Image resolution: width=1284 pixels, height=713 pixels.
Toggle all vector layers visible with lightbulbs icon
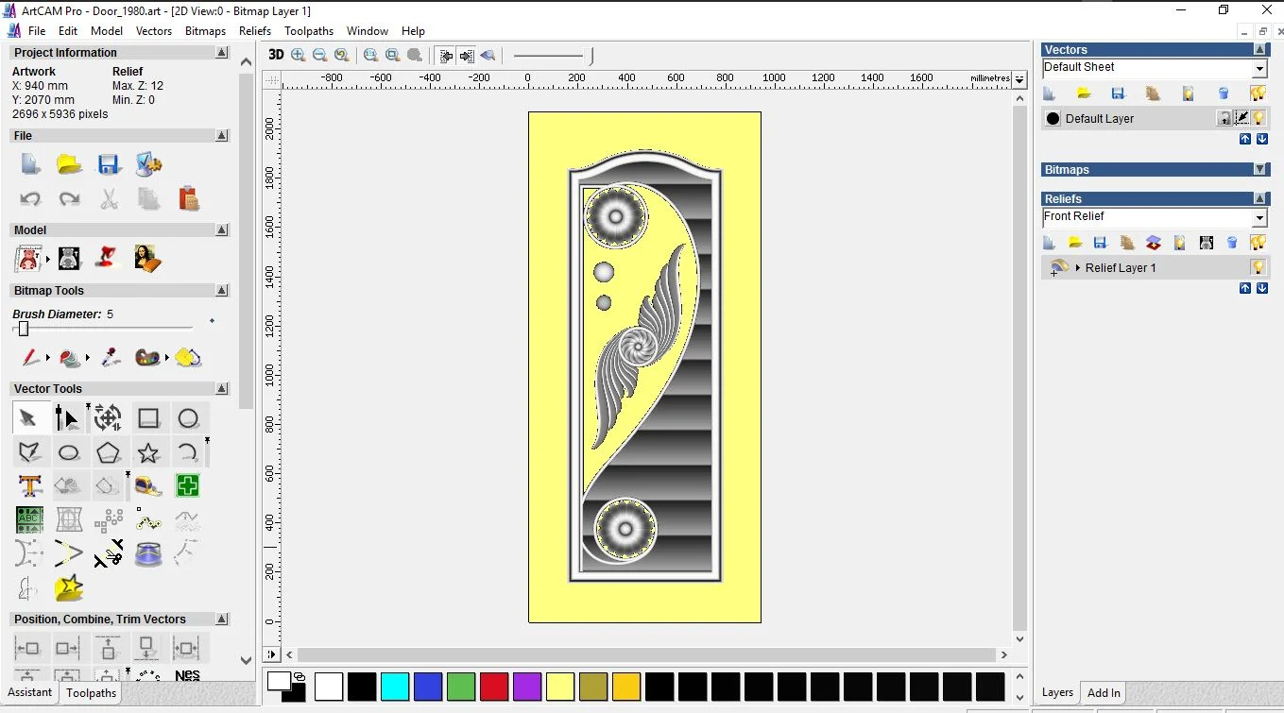(x=1258, y=93)
